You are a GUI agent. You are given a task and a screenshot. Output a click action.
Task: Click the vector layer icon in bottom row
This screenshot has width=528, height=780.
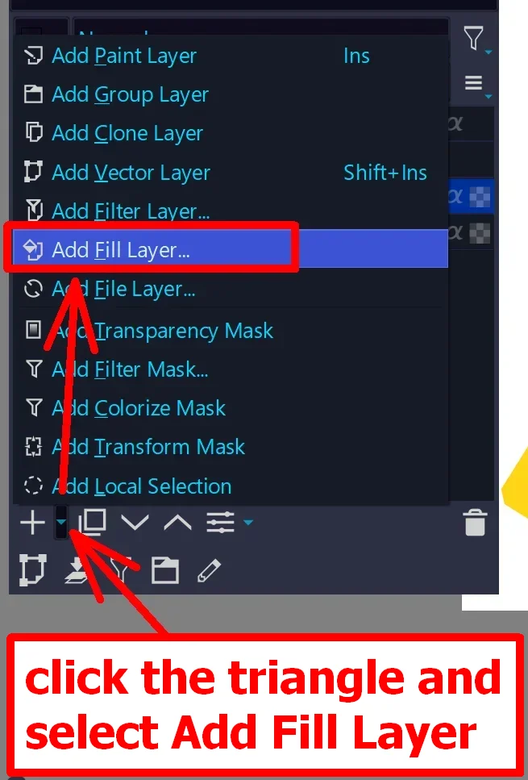click(33, 570)
